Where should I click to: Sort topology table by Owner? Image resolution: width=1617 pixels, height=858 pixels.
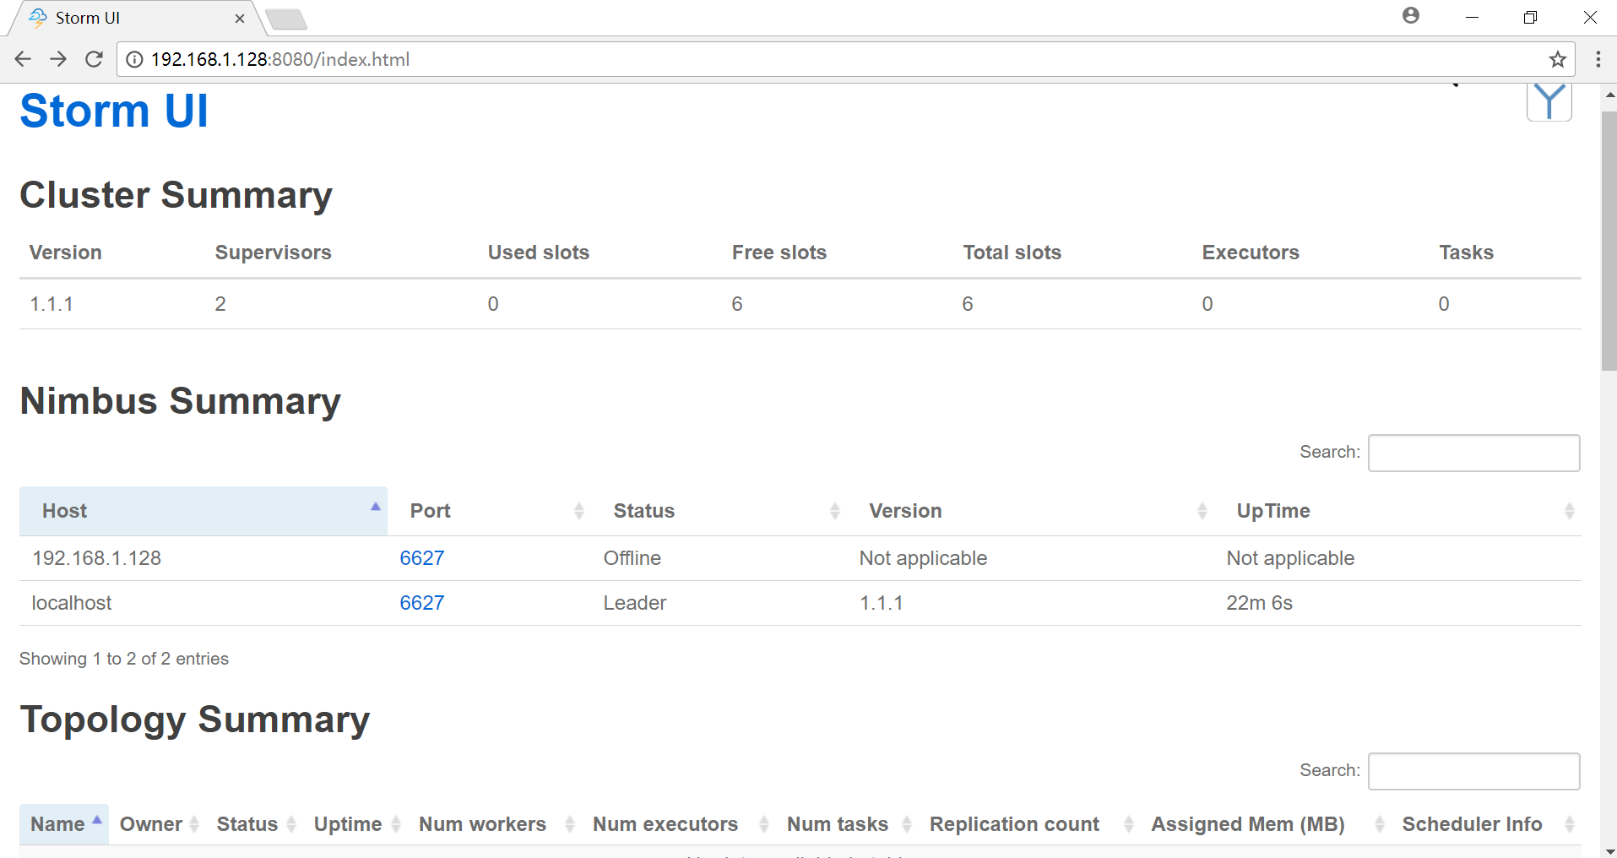point(157,824)
